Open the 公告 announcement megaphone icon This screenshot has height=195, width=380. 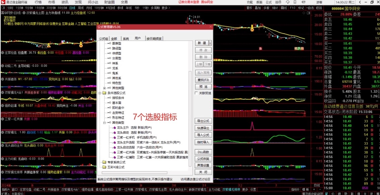point(304,2)
